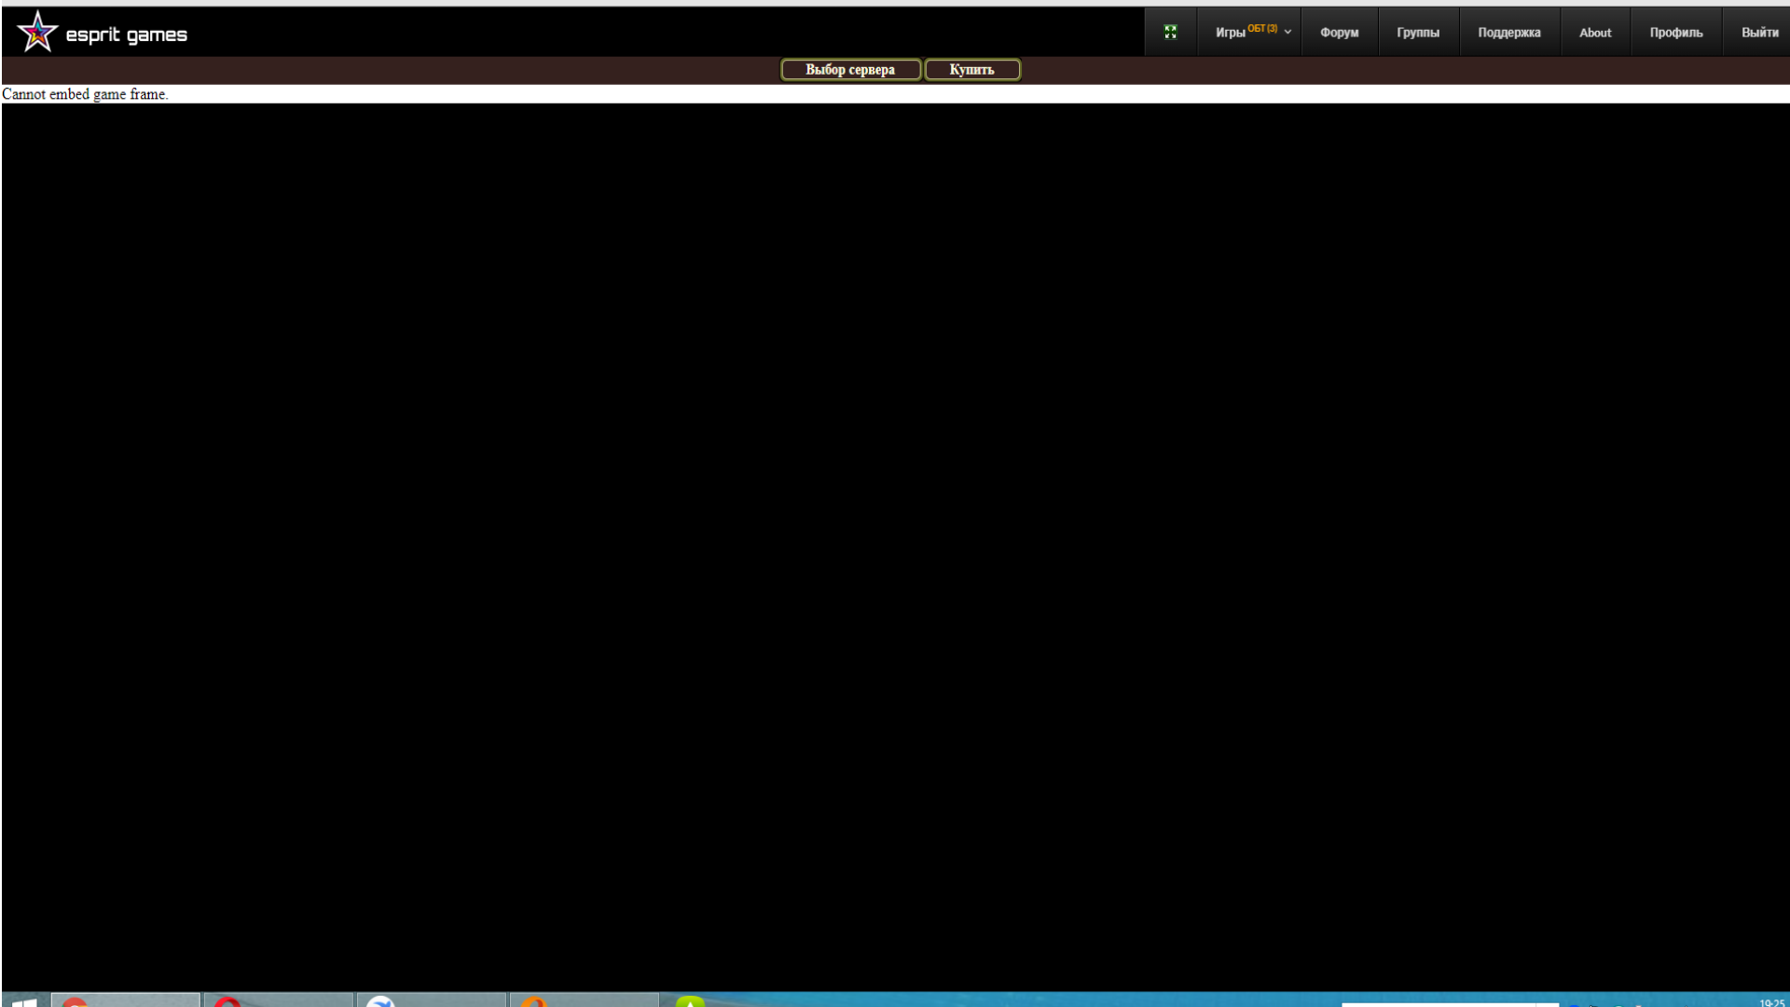The image size is (1790, 1007).
Task: Open the Поддержка support page
Action: coord(1508,33)
